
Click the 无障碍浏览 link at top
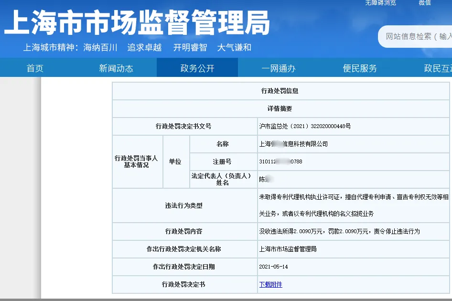380,2
